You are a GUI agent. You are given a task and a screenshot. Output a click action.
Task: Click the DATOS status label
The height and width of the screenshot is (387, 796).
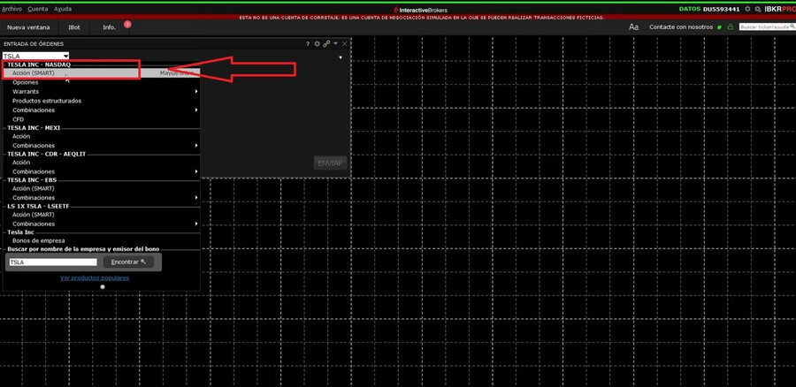click(689, 9)
